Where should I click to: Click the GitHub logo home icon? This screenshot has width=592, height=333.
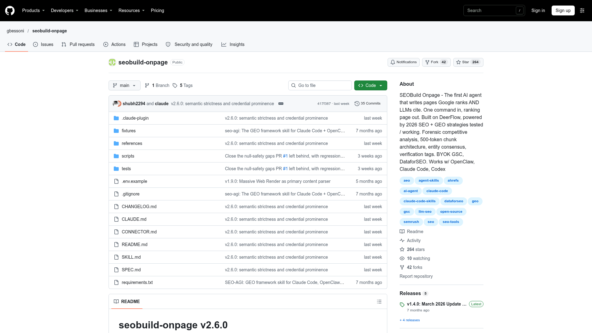(x=10, y=10)
